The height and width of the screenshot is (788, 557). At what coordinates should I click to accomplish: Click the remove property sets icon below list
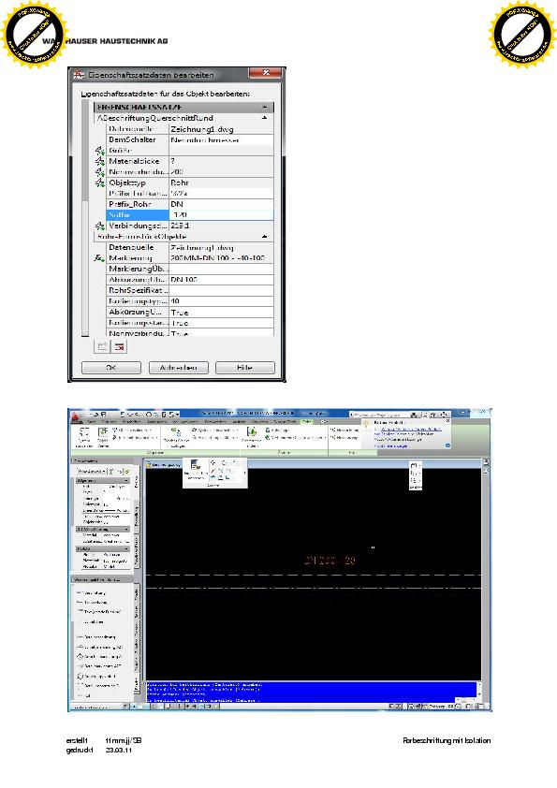click(119, 346)
